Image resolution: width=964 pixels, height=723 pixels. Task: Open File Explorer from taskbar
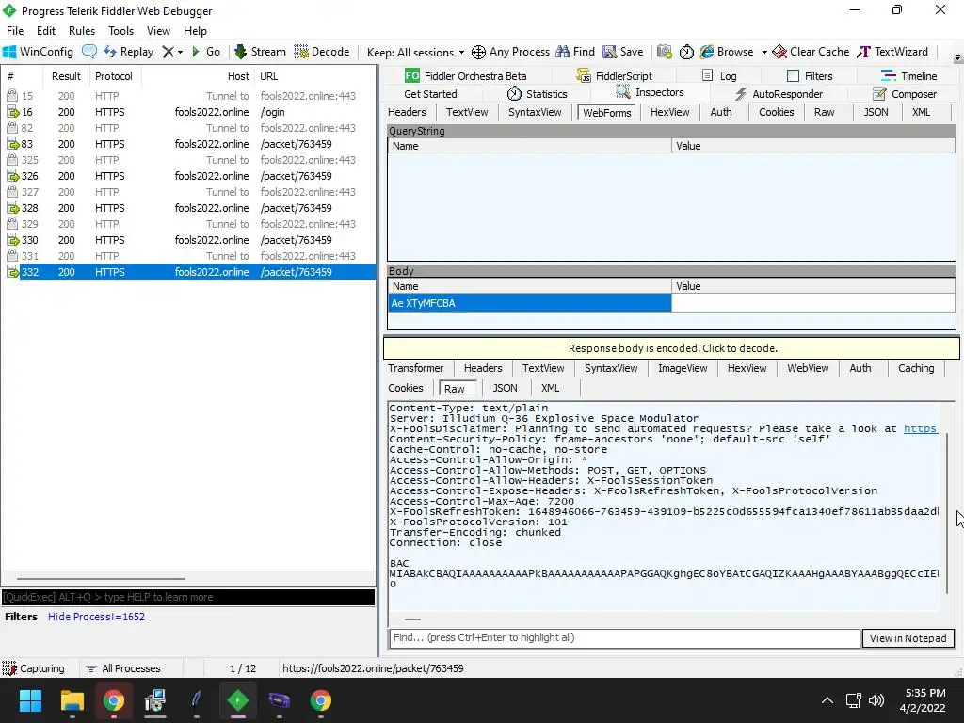(x=72, y=700)
